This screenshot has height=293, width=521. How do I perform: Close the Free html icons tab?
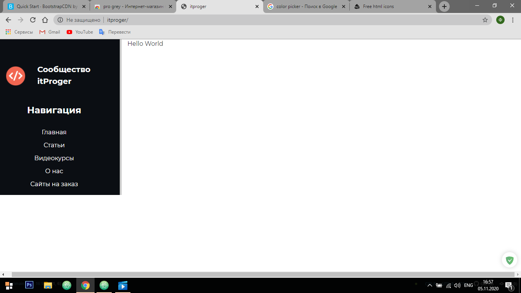pyautogui.click(x=430, y=6)
